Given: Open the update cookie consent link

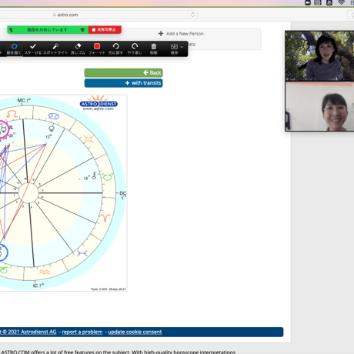Looking at the screenshot, I should (135, 332).
